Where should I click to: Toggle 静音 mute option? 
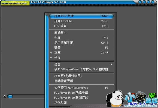(81, 47)
